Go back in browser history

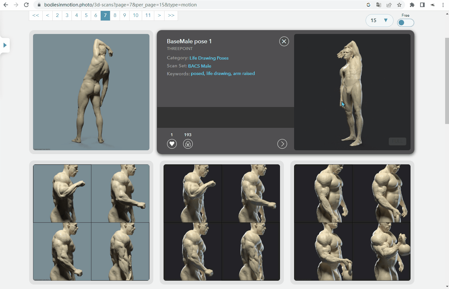[x=5, y=5]
